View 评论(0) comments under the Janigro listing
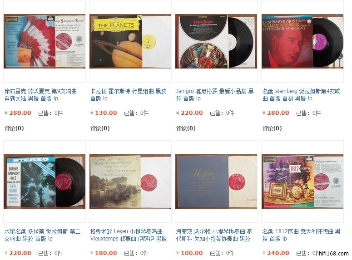 pyautogui.click(x=186, y=128)
